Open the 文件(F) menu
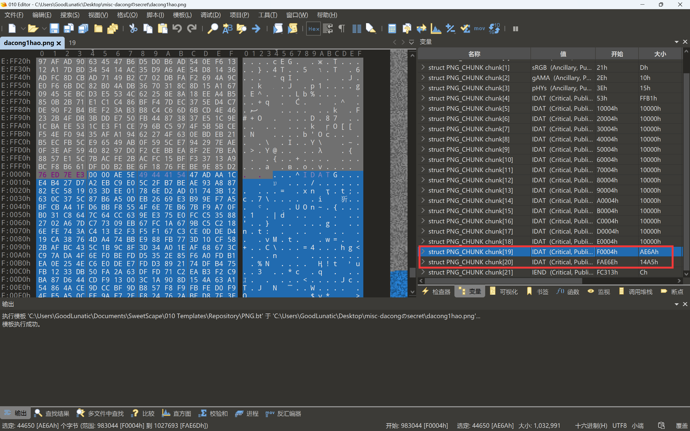 coord(14,15)
